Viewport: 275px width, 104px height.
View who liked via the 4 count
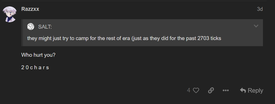[x=188, y=90]
